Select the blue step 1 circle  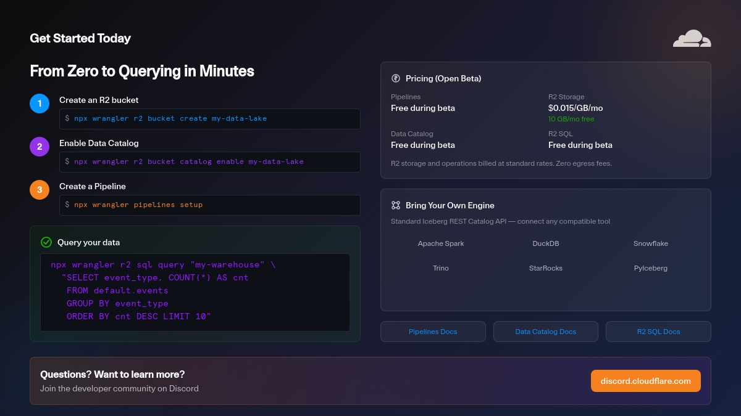tap(40, 104)
